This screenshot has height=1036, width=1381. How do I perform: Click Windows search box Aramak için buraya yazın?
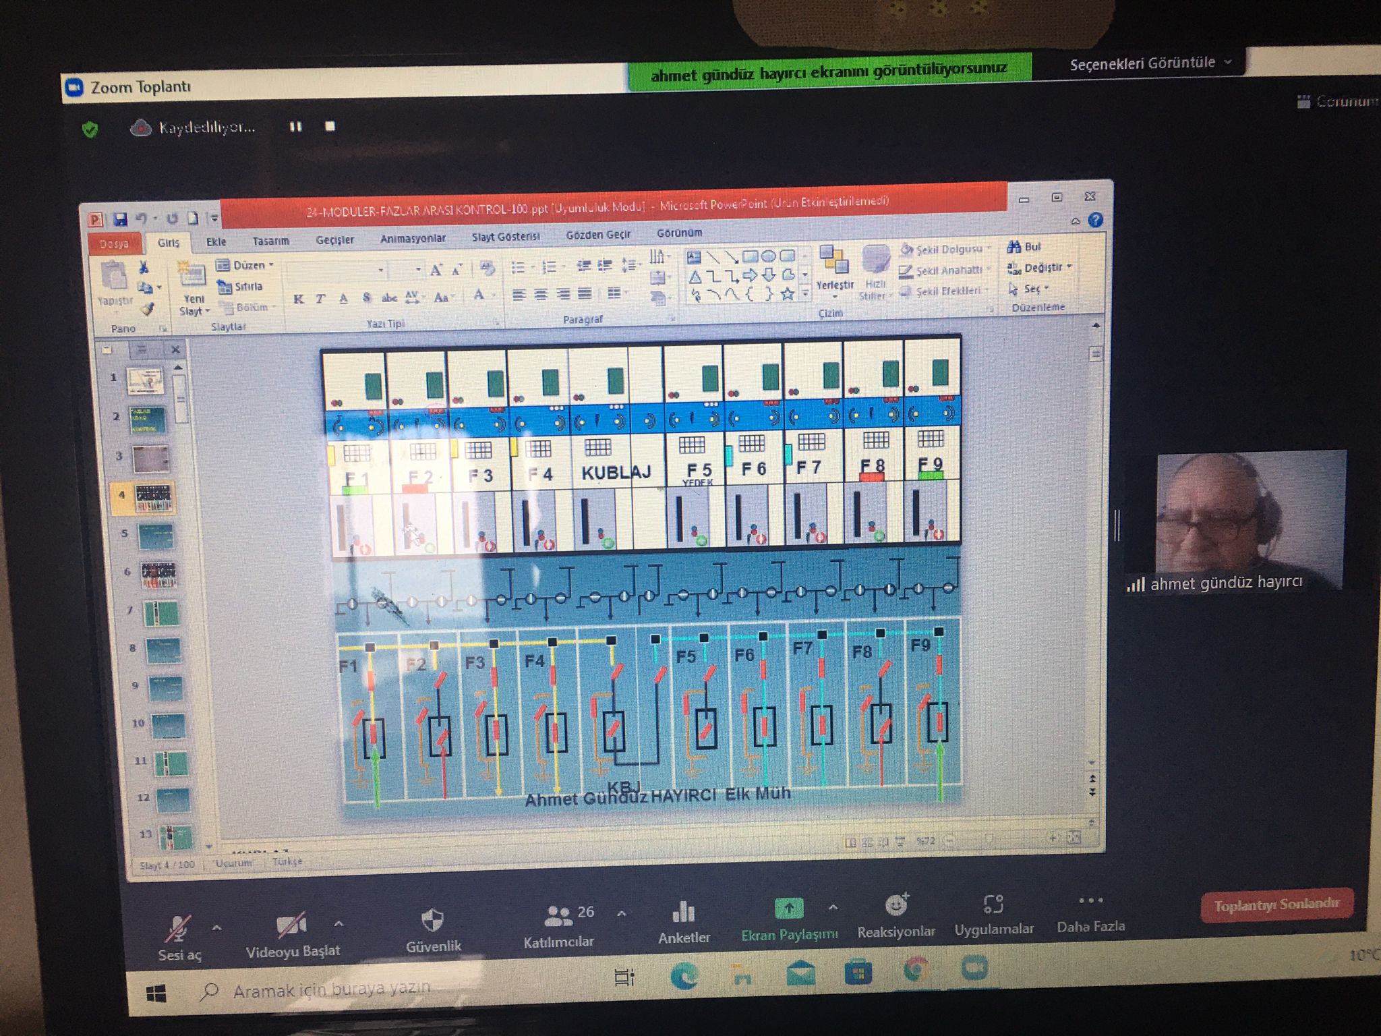(331, 989)
